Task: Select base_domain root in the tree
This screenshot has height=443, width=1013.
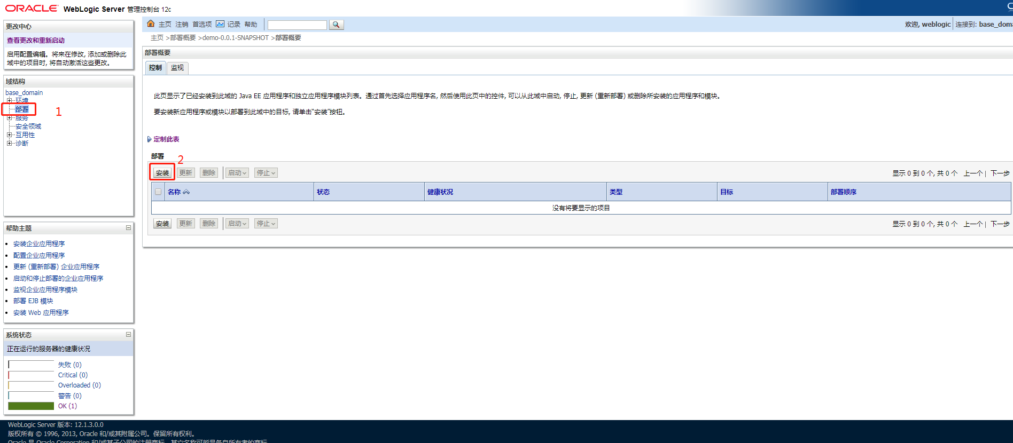Action: (24, 93)
